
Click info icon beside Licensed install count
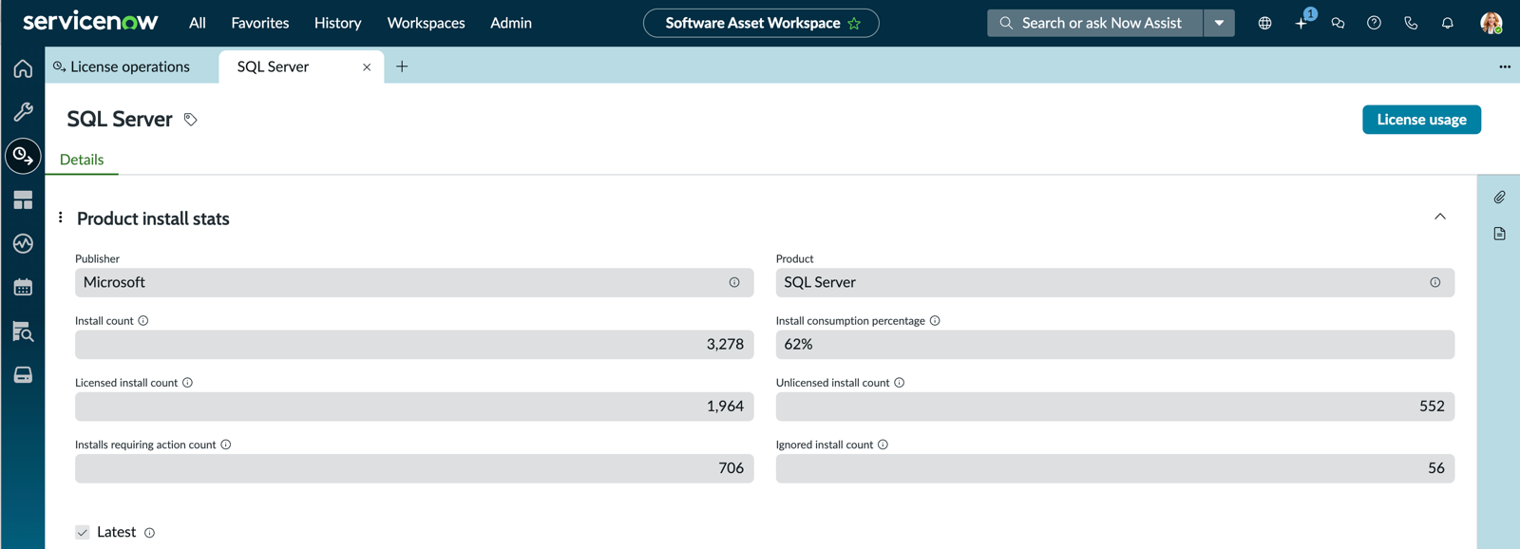point(187,383)
